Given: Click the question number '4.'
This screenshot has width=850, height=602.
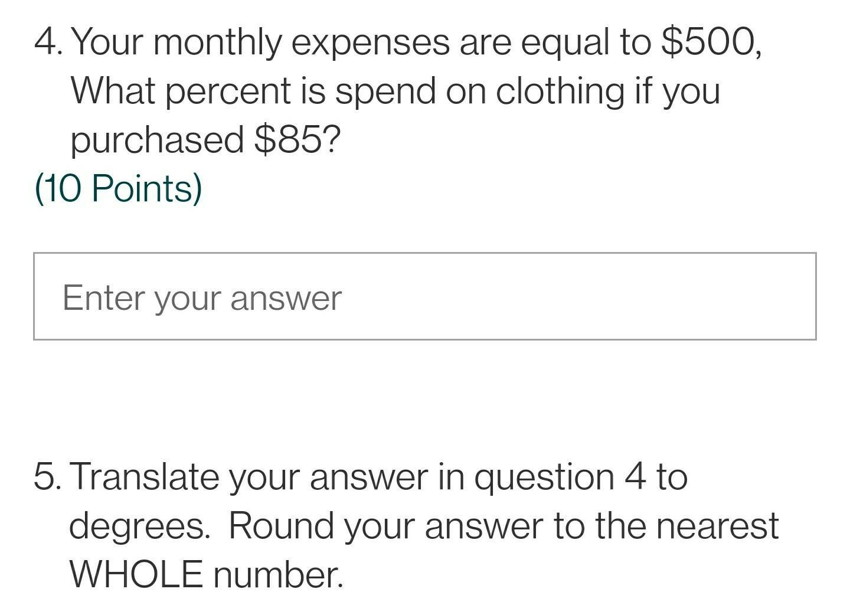Looking at the screenshot, I should tap(49, 42).
